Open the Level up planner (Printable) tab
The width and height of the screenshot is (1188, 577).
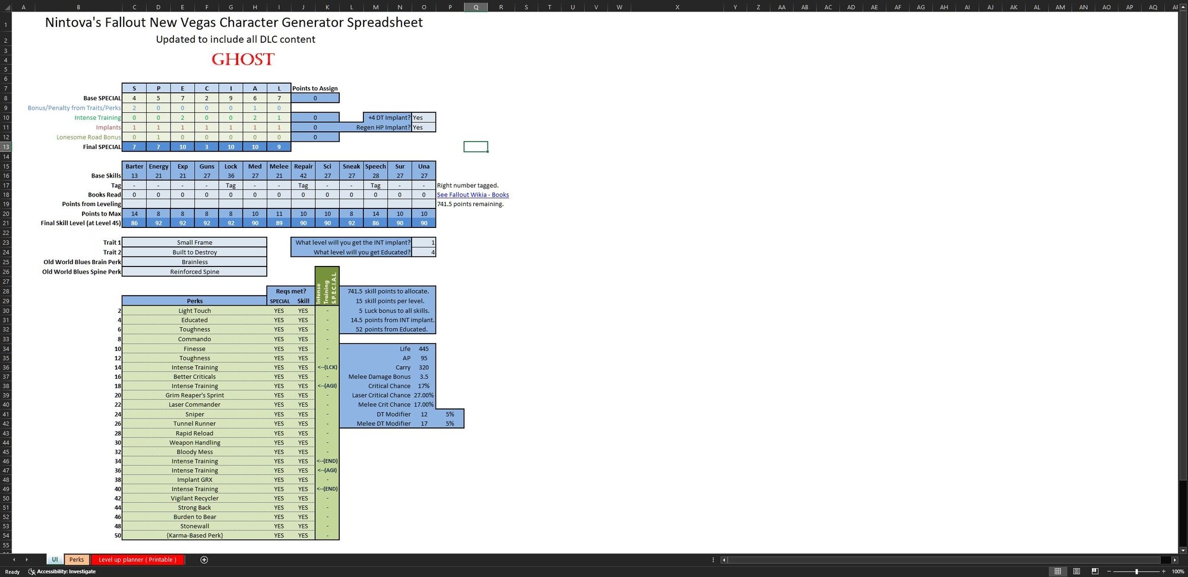click(137, 560)
